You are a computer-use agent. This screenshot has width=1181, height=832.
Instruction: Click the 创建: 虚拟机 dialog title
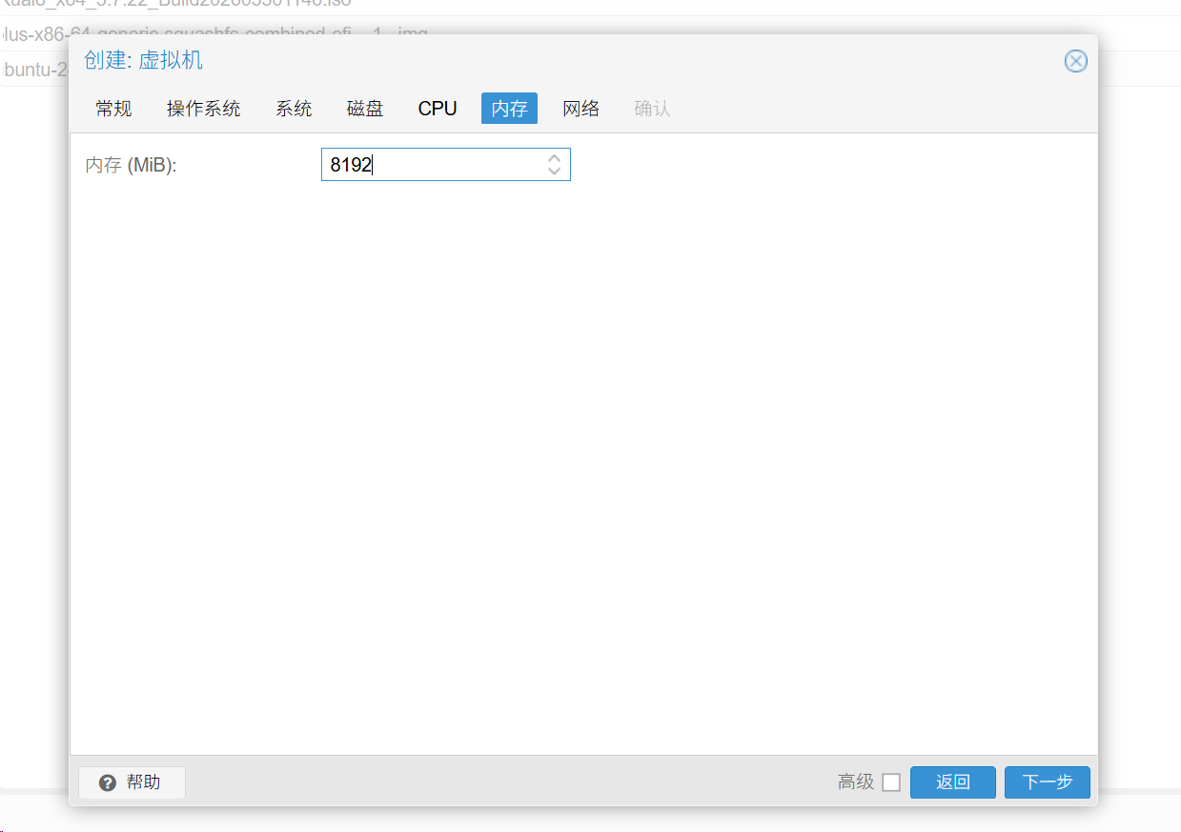(143, 61)
